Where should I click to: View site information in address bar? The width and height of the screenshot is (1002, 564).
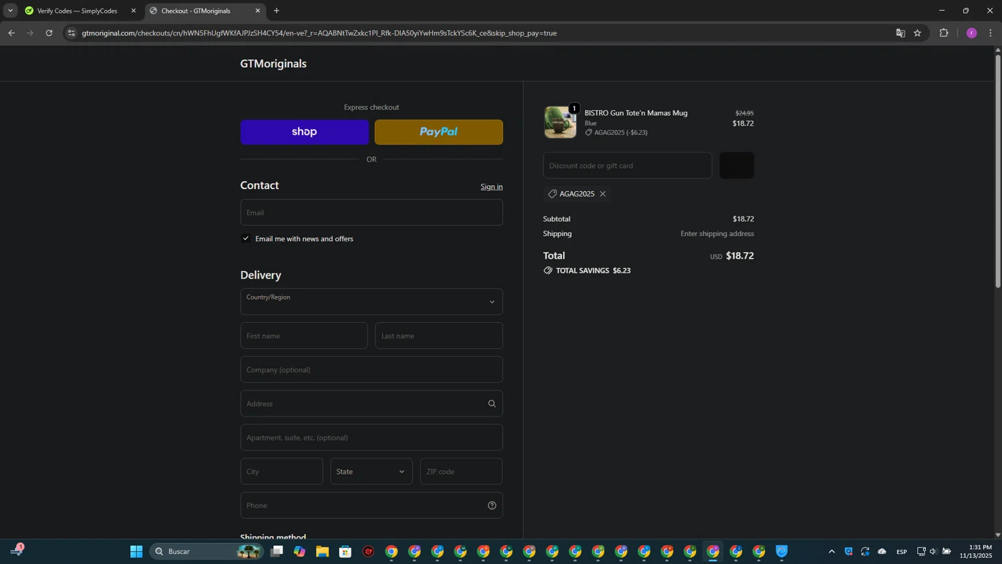coord(71,33)
